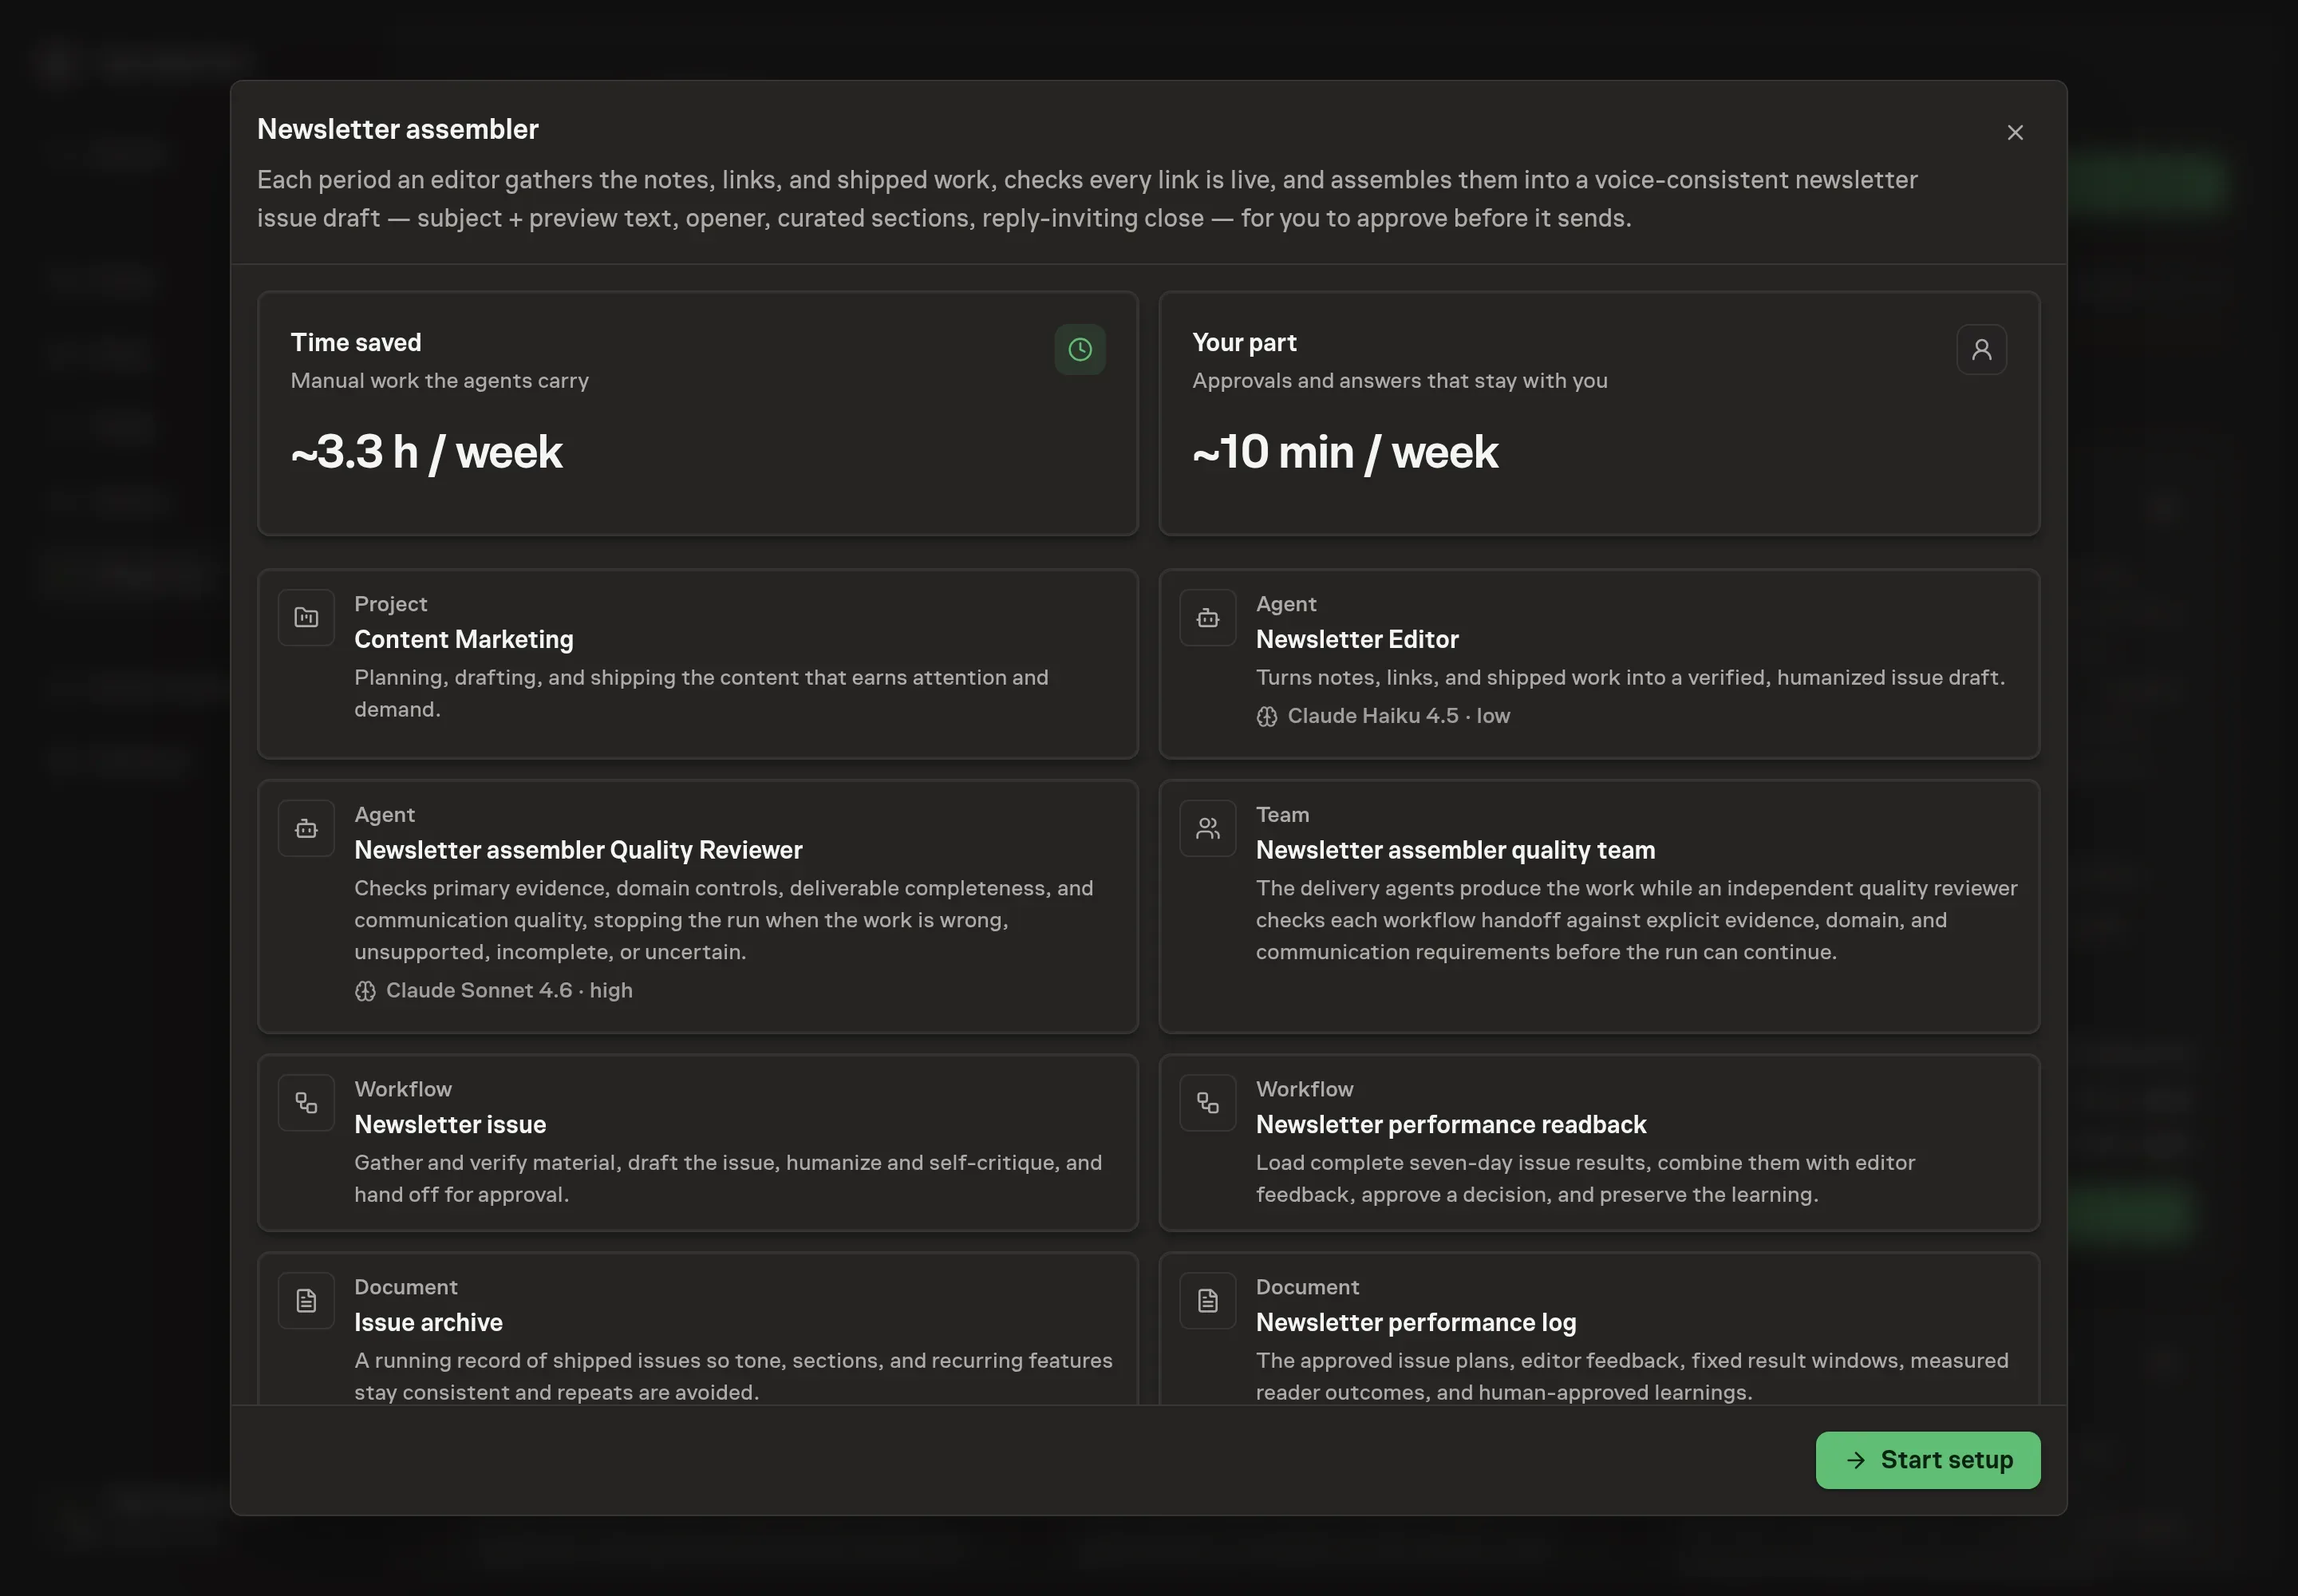Open the Newsletter issue workflow title

[450, 1124]
